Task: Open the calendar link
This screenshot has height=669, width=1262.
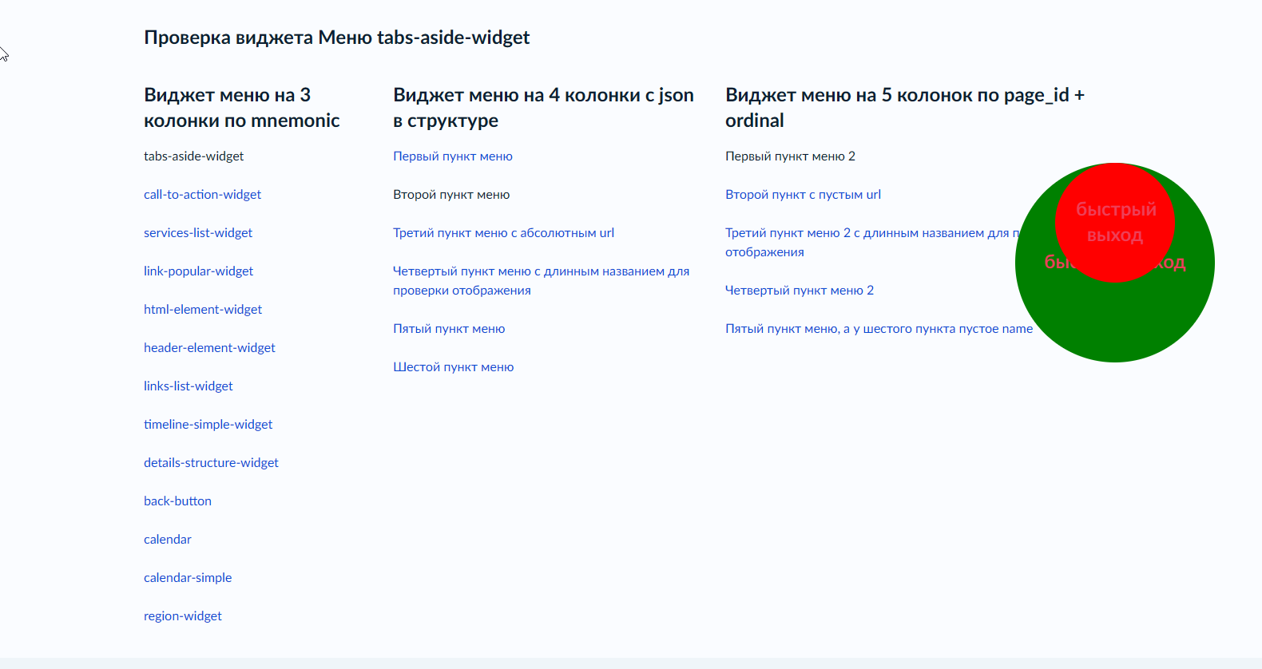Action: [168, 540]
